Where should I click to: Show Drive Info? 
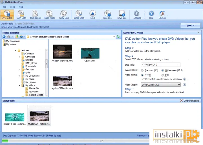point(122,15)
